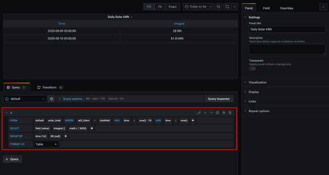Open the Format As Table dropdown
329x175 pixels.
[x=46, y=144]
